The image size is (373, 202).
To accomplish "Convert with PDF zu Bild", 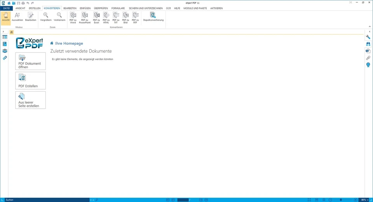I will pos(125,18).
